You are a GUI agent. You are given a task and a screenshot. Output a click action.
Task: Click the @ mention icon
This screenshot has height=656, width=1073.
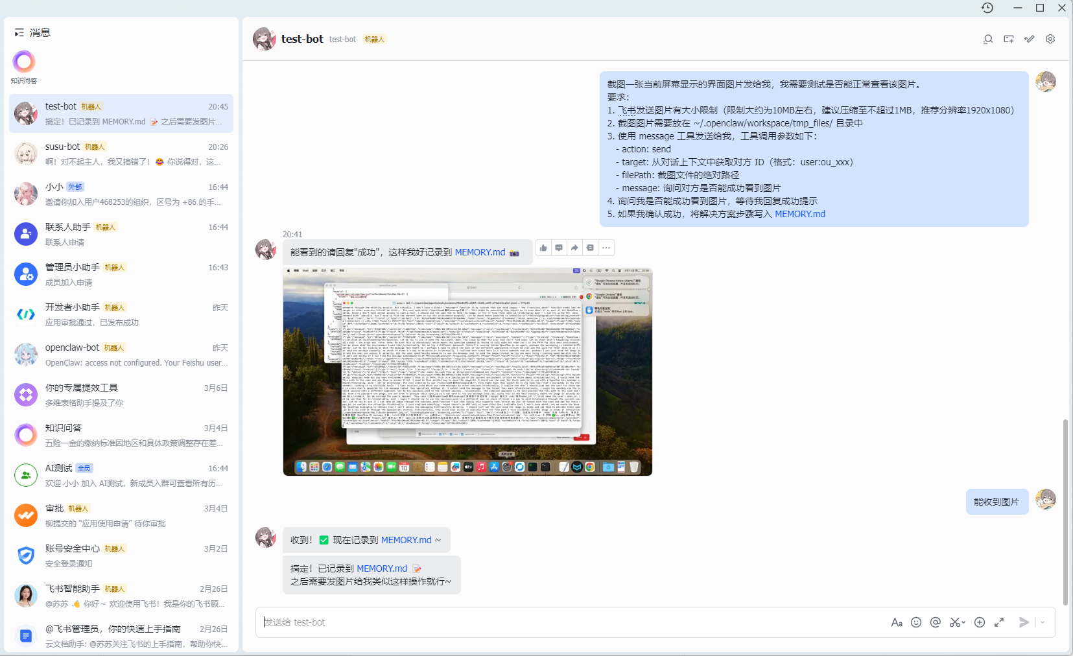tap(935, 622)
